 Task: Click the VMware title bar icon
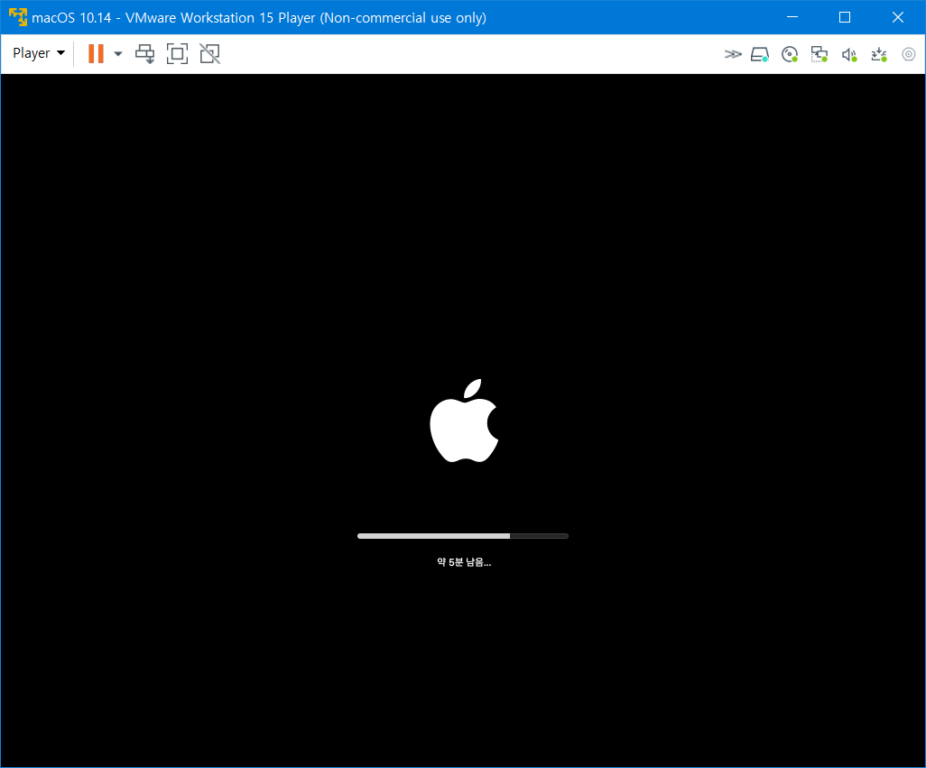coord(18,17)
